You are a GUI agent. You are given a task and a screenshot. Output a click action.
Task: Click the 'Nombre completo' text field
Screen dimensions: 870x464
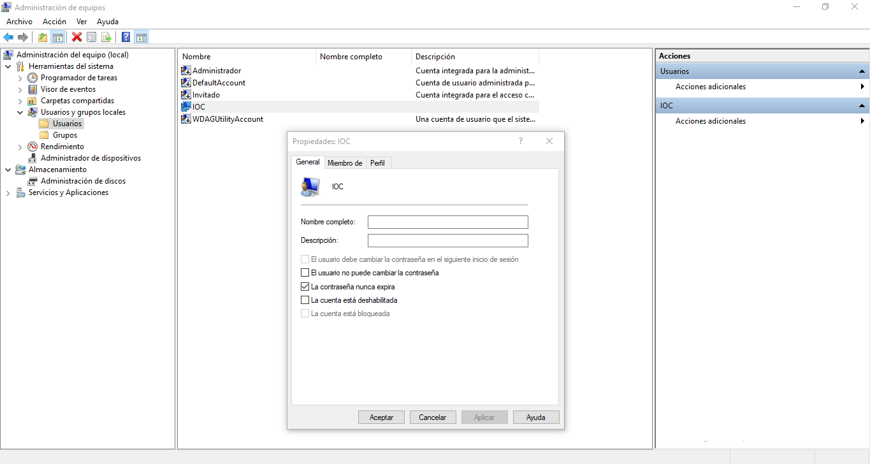pyautogui.click(x=447, y=222)
